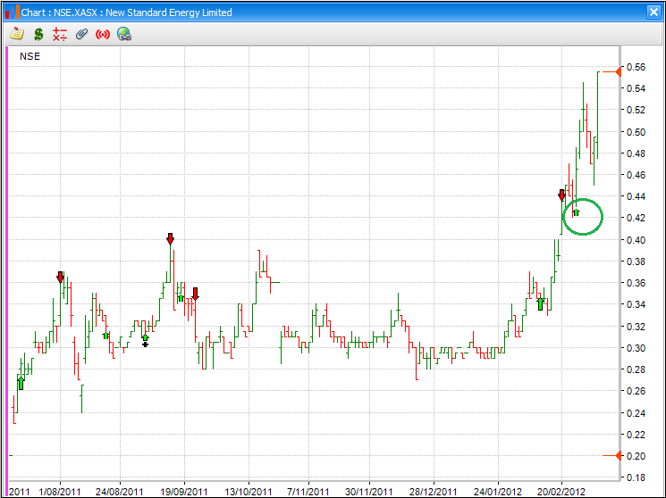Click the 1/08/2011 date axis label

[x=60, y=492]
